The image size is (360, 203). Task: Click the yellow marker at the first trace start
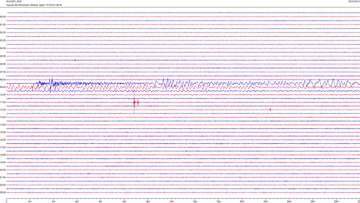7,13
